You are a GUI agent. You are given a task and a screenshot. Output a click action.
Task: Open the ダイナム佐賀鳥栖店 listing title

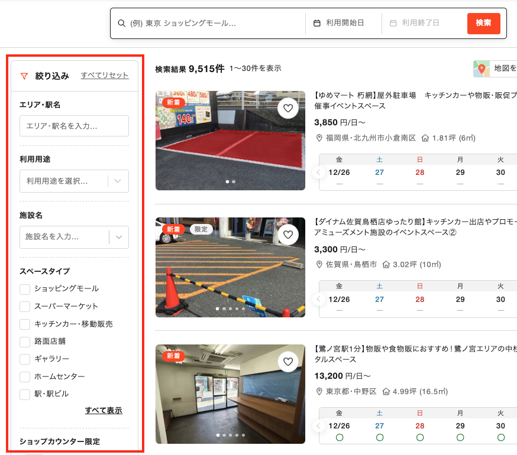coord(414,227)
